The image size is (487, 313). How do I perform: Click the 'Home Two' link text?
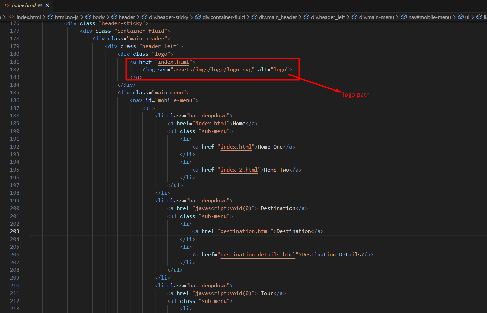point(276,170)
